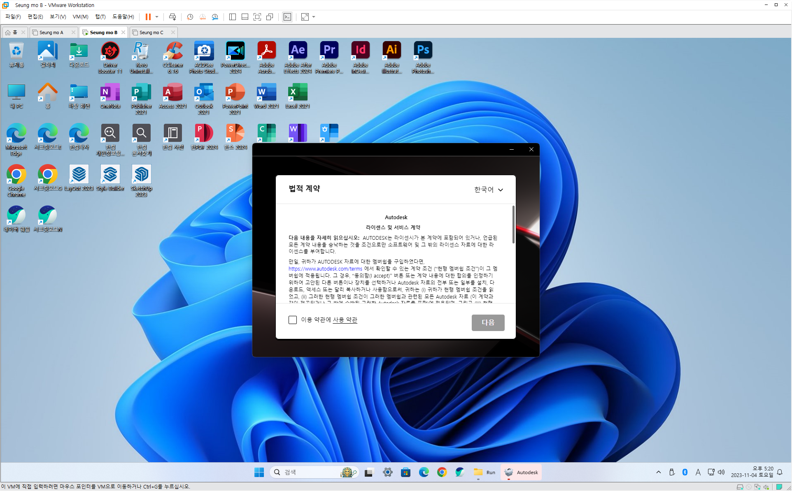792x491 pixels.
Task: Enter full screen mode icon
Action: (257, 17)
